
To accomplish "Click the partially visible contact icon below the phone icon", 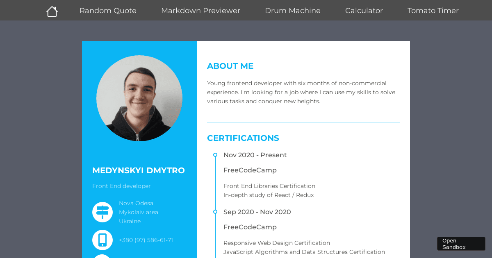I will (x=102, y=257).
